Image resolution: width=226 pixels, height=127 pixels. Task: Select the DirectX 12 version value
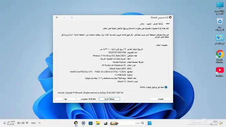click(122, 82)
